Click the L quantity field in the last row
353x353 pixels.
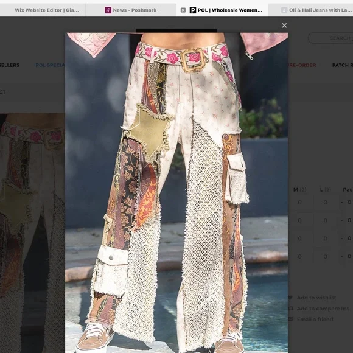[326, 256]
